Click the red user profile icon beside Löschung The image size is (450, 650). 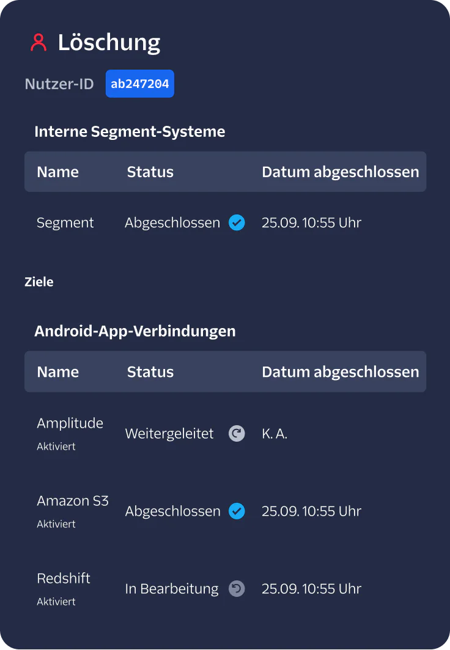(39, 42)
